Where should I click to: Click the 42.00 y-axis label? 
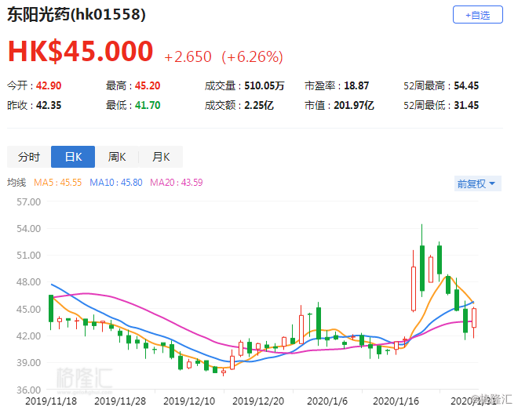(x=29, y=336)
